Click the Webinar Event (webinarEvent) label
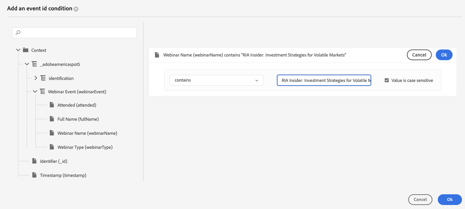 tap(77, 91)
